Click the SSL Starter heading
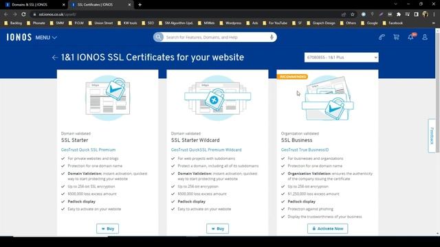Image resolution: width=440 pixels, height=247 pixels. pos(75,140)
